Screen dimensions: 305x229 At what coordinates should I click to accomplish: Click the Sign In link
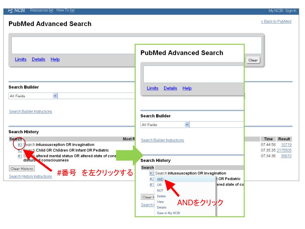point(291,11)
